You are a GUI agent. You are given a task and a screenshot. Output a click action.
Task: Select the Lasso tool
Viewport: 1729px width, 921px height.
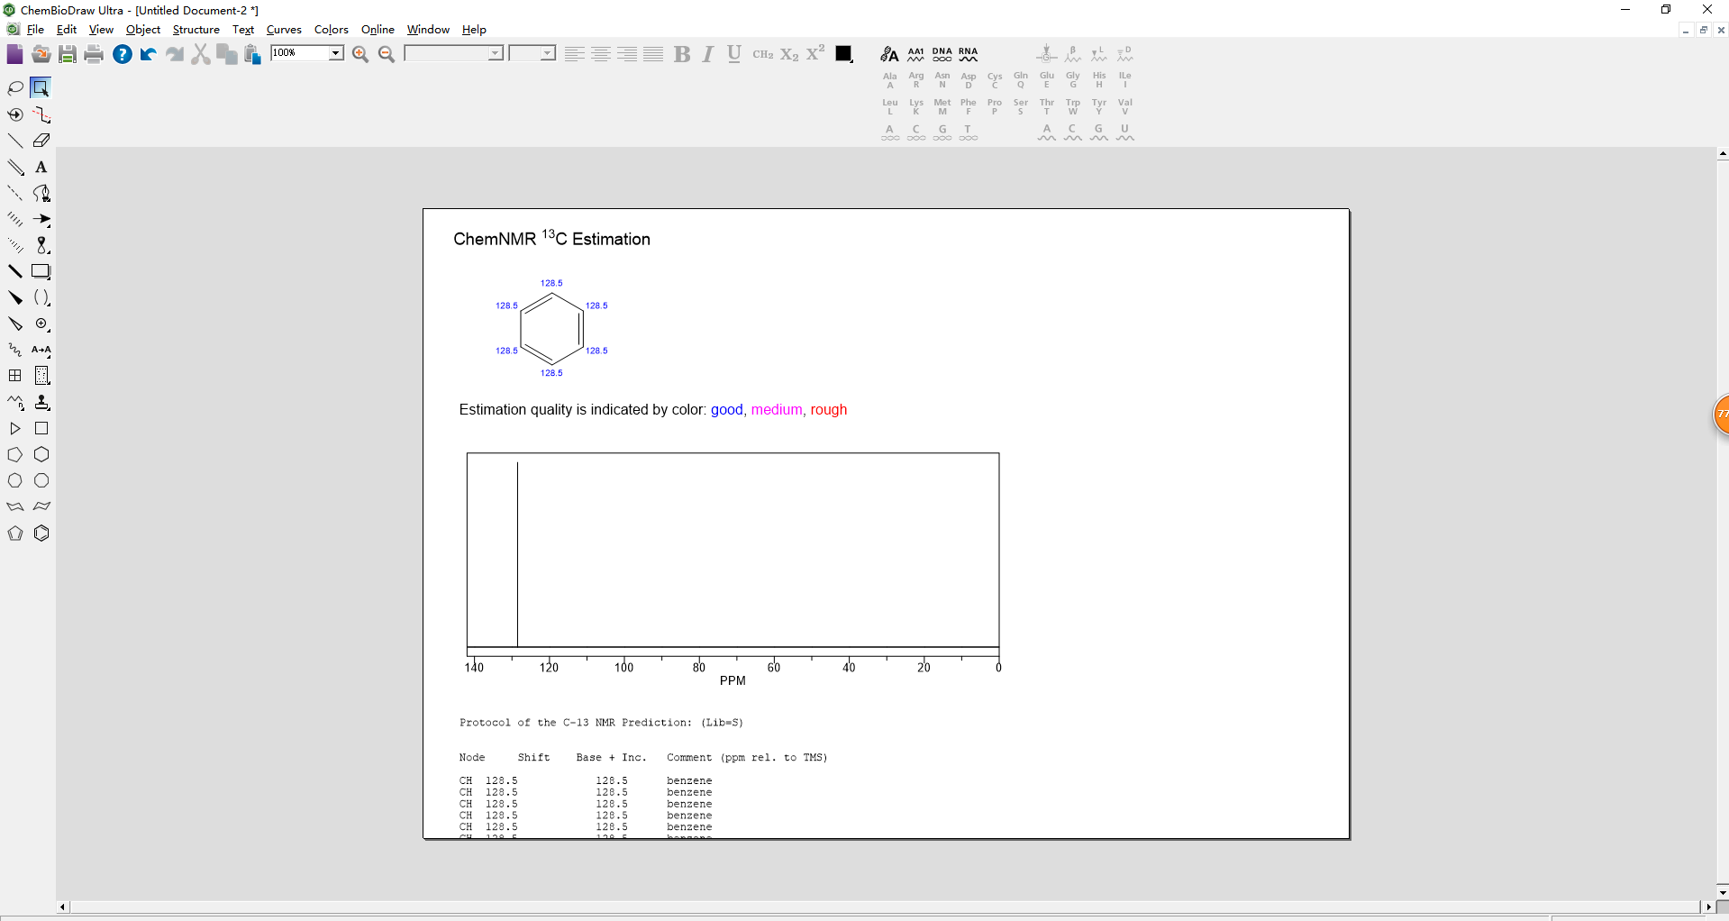point(15,88)
